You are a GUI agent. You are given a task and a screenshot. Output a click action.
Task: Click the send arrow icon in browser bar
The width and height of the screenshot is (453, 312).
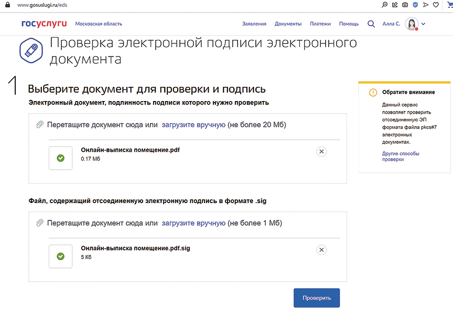(x=425, y=4)
